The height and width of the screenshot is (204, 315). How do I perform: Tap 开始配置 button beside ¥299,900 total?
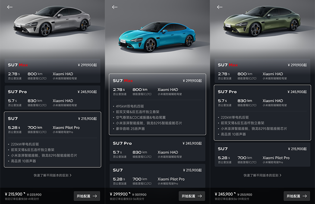(x=192, y=196)
